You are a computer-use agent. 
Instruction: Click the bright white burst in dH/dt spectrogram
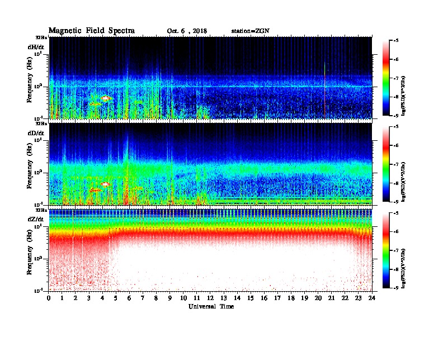coord(105,98)
